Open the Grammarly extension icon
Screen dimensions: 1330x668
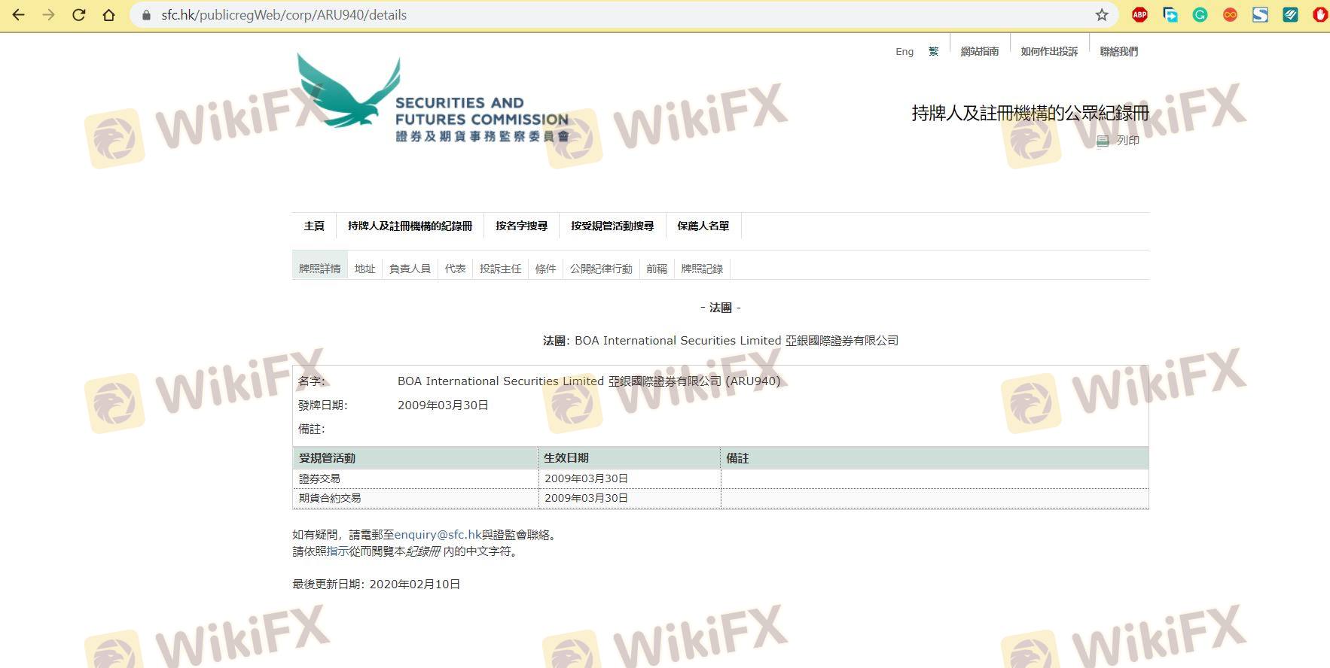click(1200, 14)
